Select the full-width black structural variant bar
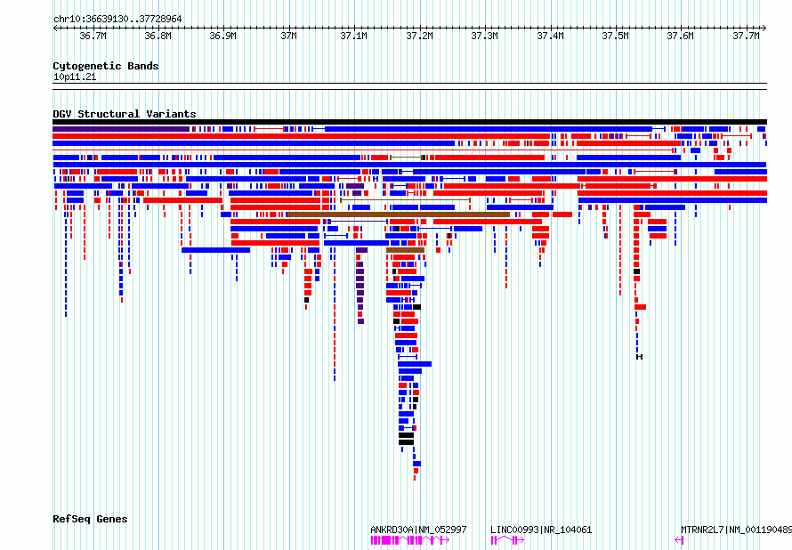The image size is (792, 550). click(409, 122)
